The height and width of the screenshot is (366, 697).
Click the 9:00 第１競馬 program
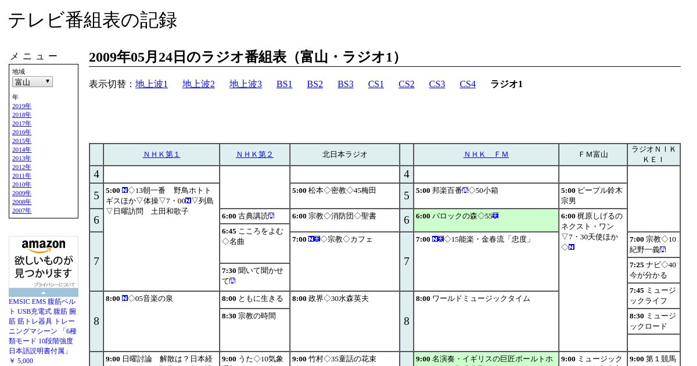tap(654, 359)
